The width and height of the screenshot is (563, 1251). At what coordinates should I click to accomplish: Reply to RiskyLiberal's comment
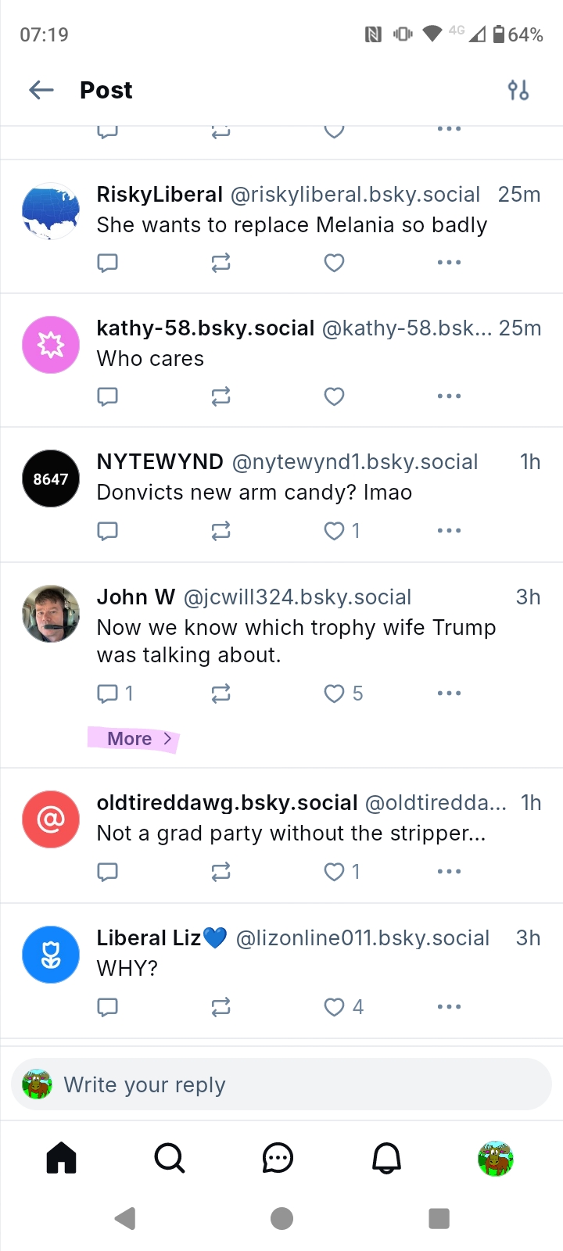pyautogui.click(x=107, y=263)
